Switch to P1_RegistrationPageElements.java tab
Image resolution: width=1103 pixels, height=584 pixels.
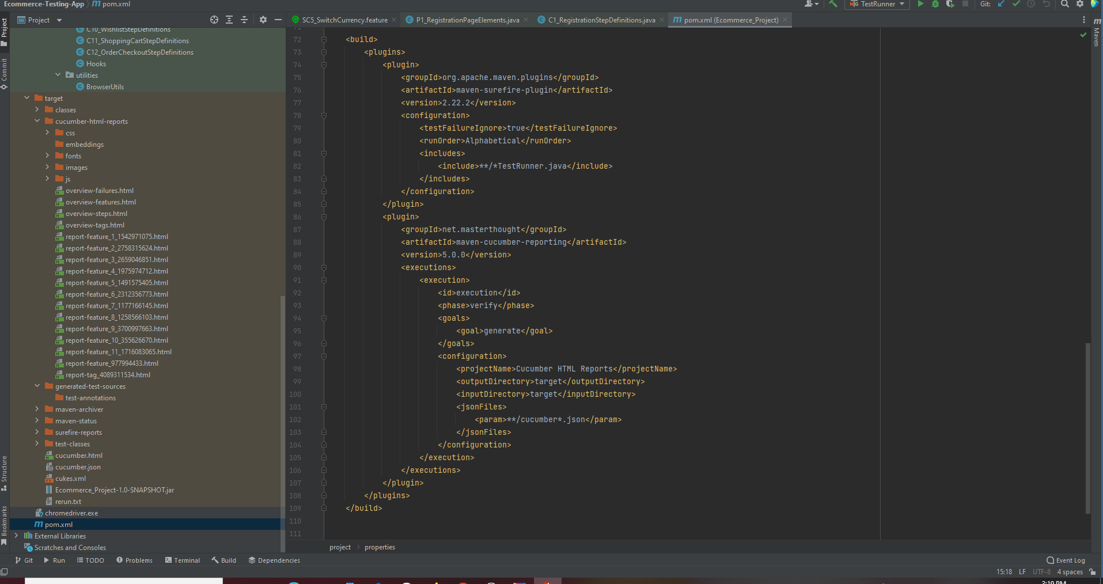click(468, 20)
